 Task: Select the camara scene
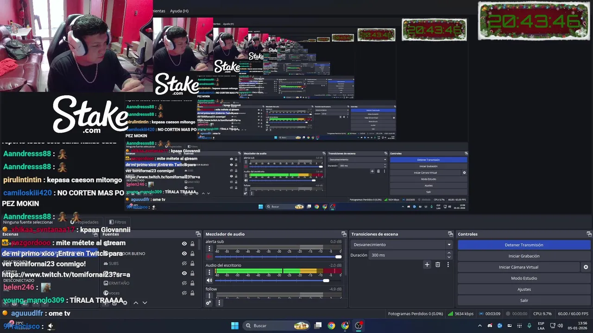coord(10,271)
